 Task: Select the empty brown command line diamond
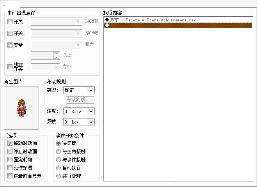(178, 25)
